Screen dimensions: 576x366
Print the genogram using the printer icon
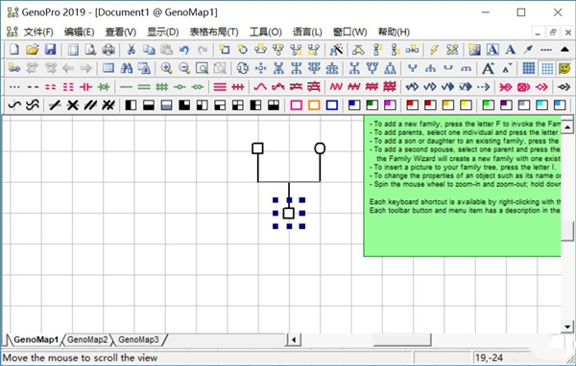[x=108, y=50]
